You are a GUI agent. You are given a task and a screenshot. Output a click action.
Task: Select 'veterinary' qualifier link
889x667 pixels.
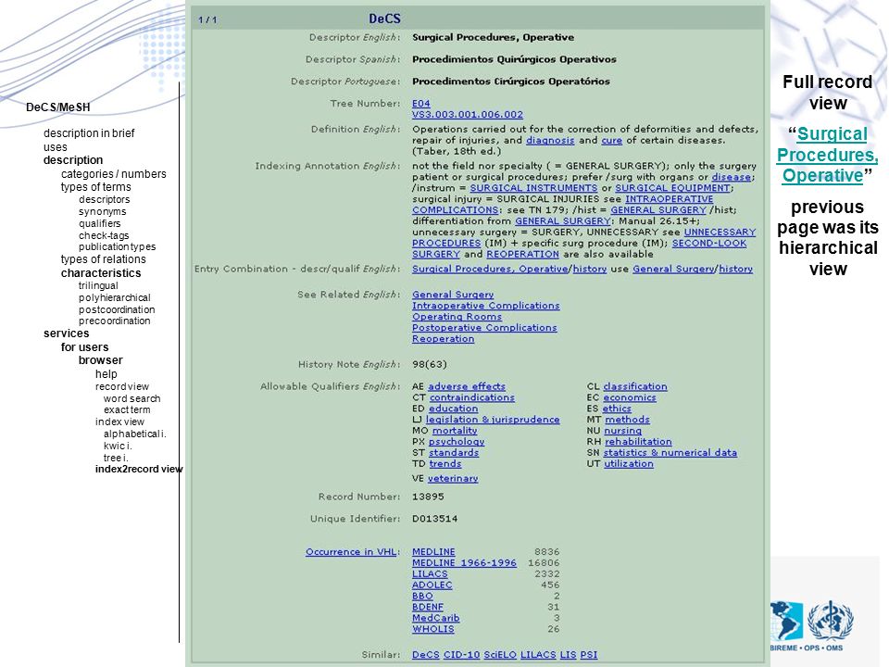(453, 478)
